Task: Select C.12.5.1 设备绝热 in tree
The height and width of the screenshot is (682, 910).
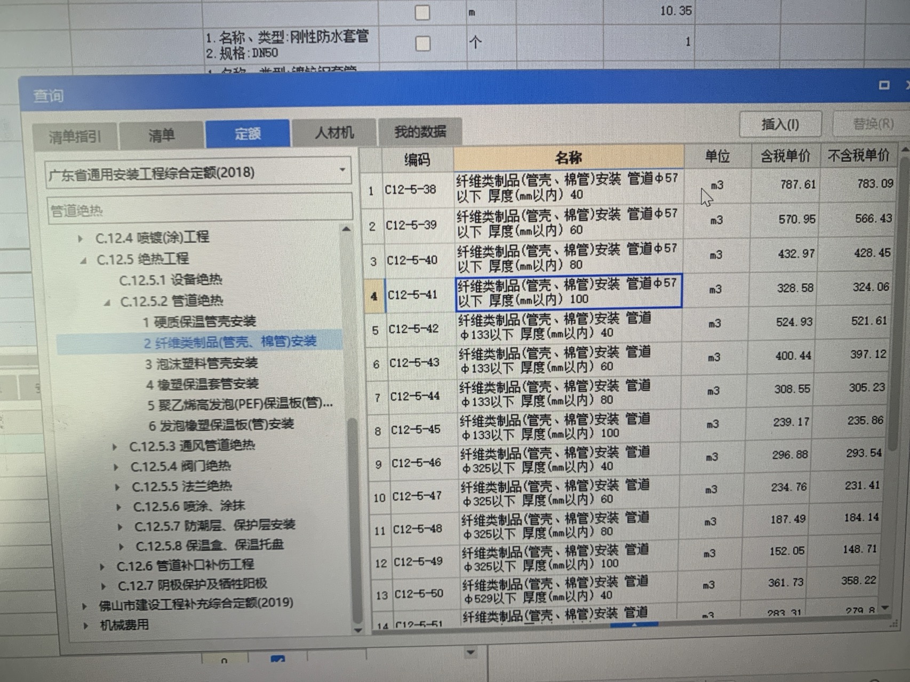Action: click(x=171, y=280)
